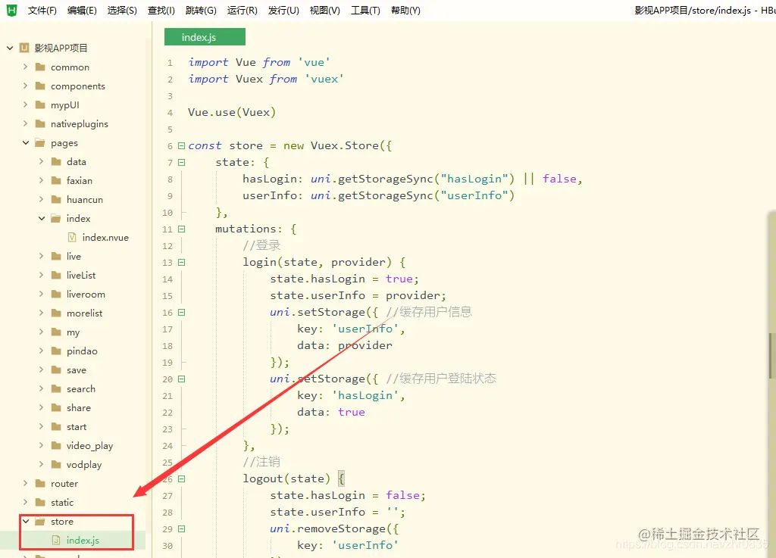Expand the nativeplugins folder
Viewport: 776px width, 558px height.
pyautogui.click(x=25, y=123)
